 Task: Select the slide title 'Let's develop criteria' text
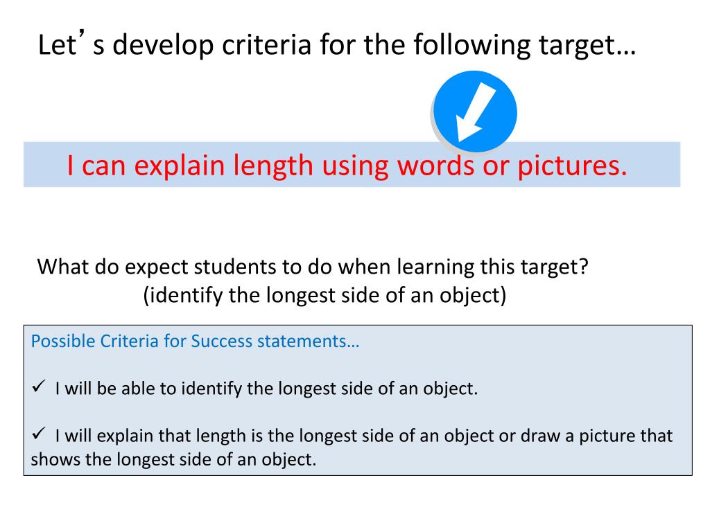coord(337,45)
